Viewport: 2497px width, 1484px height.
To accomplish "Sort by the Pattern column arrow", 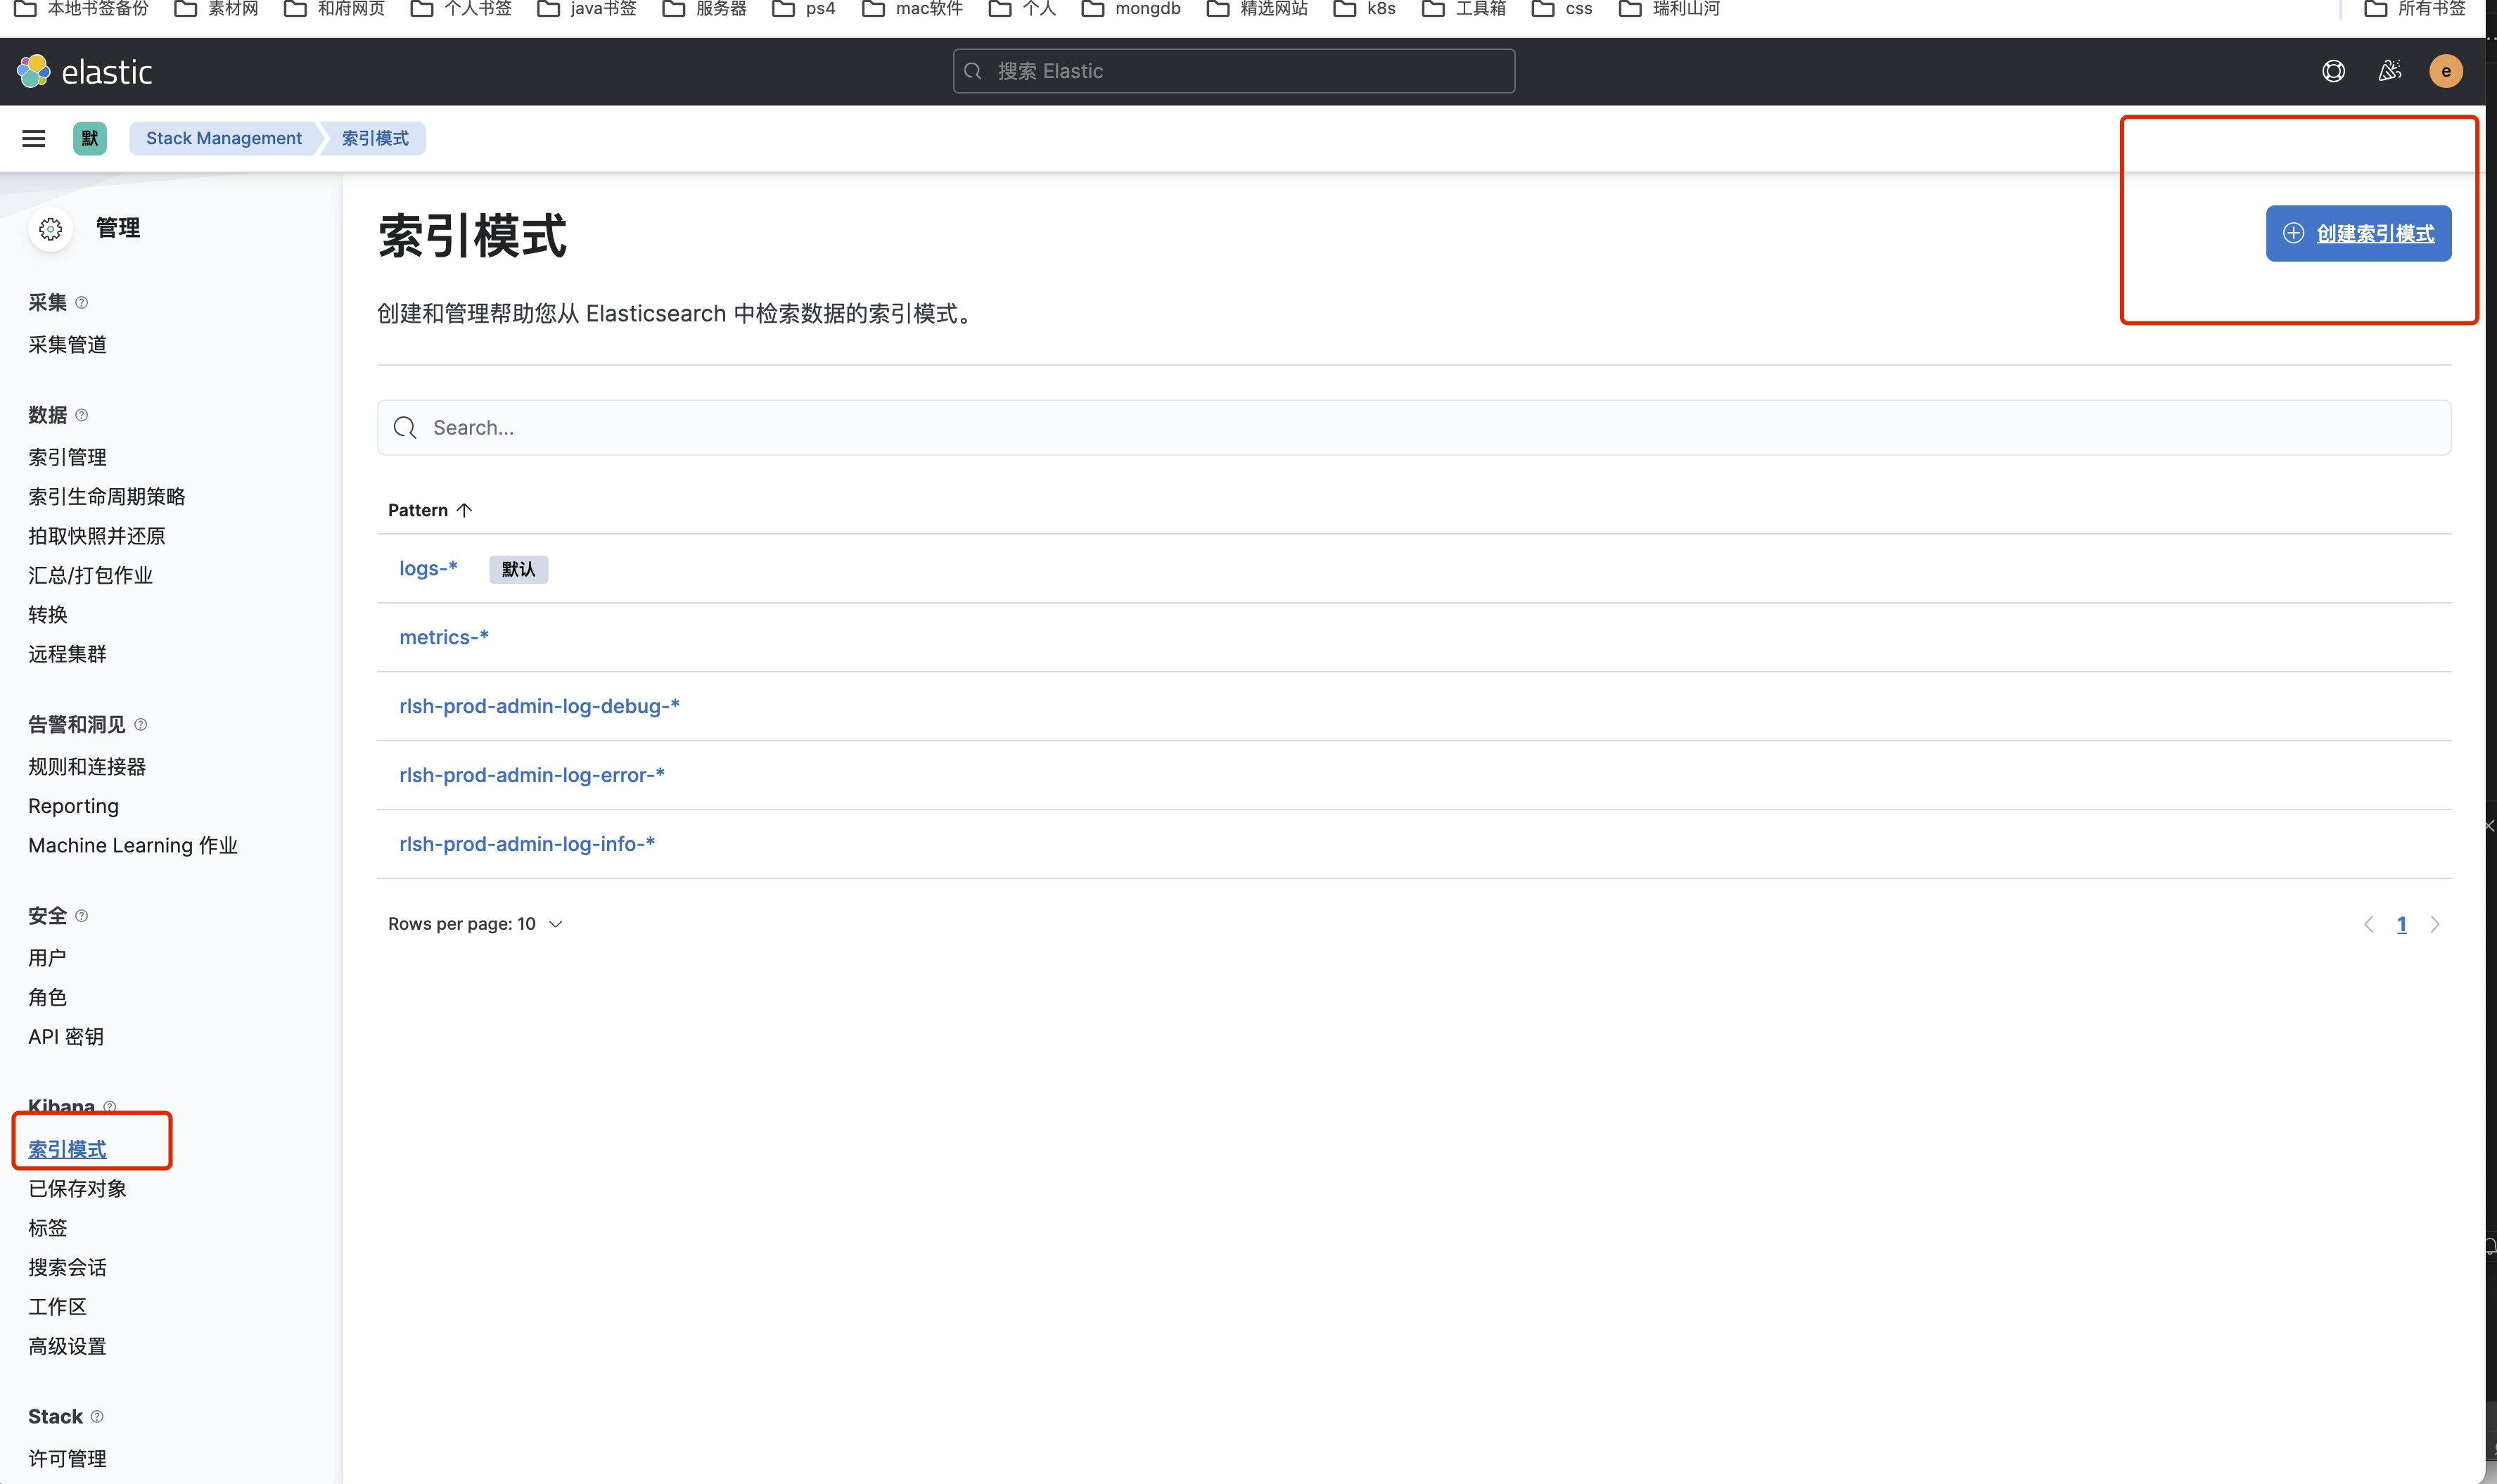I will coord(464,510).
